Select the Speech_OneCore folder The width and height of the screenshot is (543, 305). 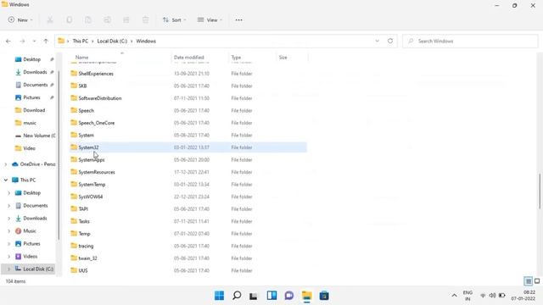(96, 123)
